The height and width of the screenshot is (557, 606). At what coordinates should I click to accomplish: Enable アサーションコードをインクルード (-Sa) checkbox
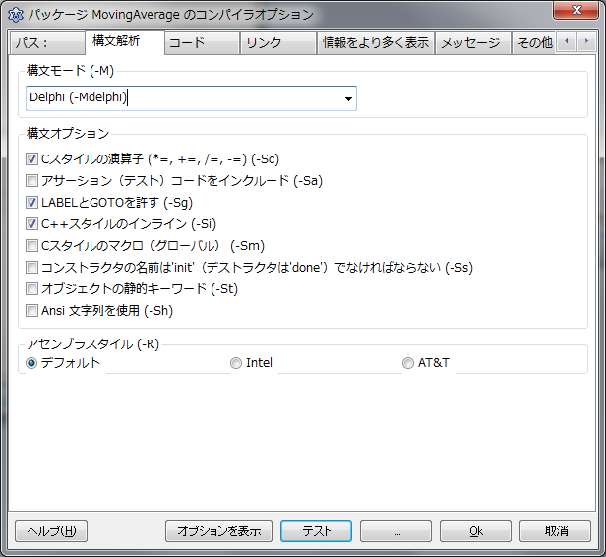(31, 180)
